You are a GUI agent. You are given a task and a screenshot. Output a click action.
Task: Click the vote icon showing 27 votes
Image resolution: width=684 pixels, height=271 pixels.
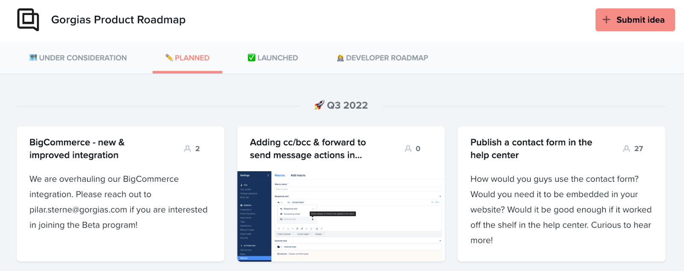(x=626, y=149)
